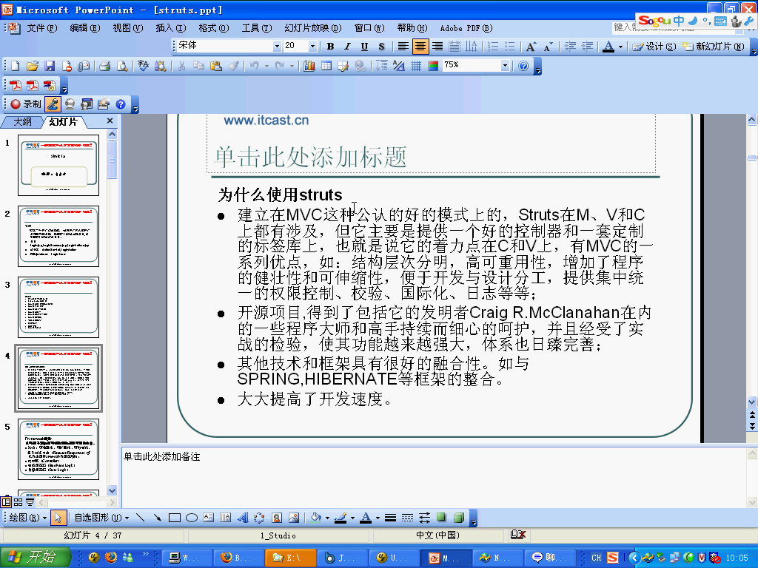Align text right
758x568 pixels.
coord(437,47)
